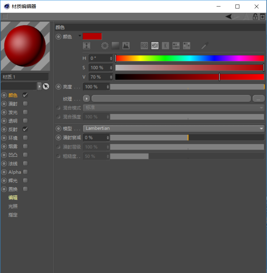Enable the 凹凸 bump channel

click(25, 155)
